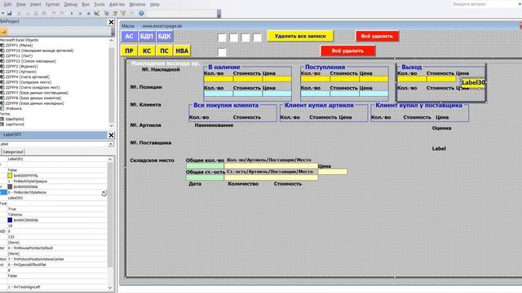522x293 pixels.
Task: Click the blue Help question mark icon
Action: 141,13
